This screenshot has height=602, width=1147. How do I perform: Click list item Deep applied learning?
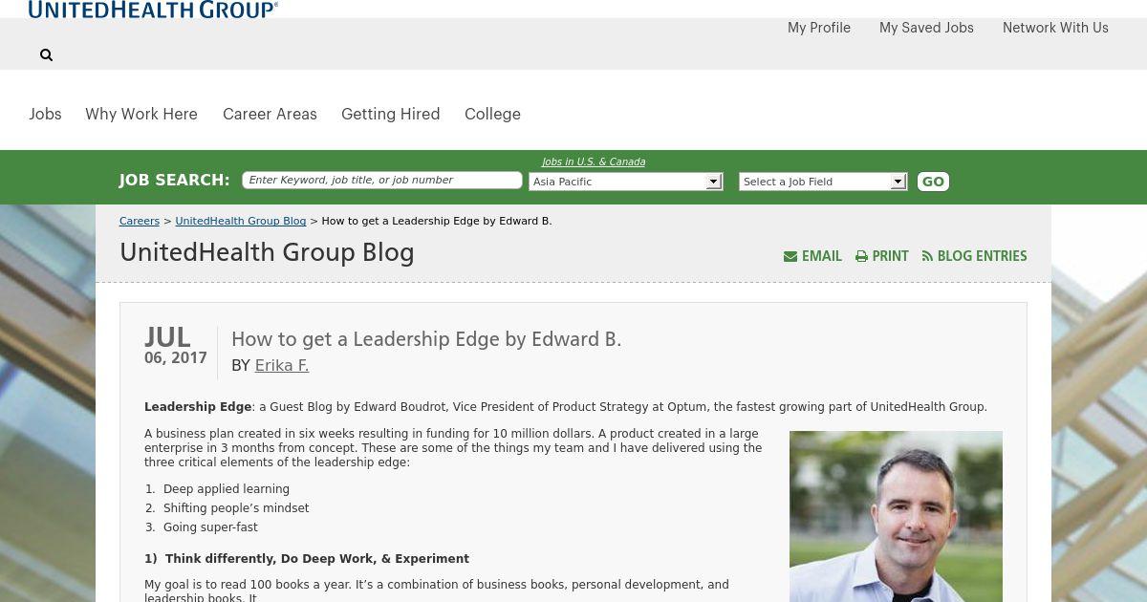(227, 489)
